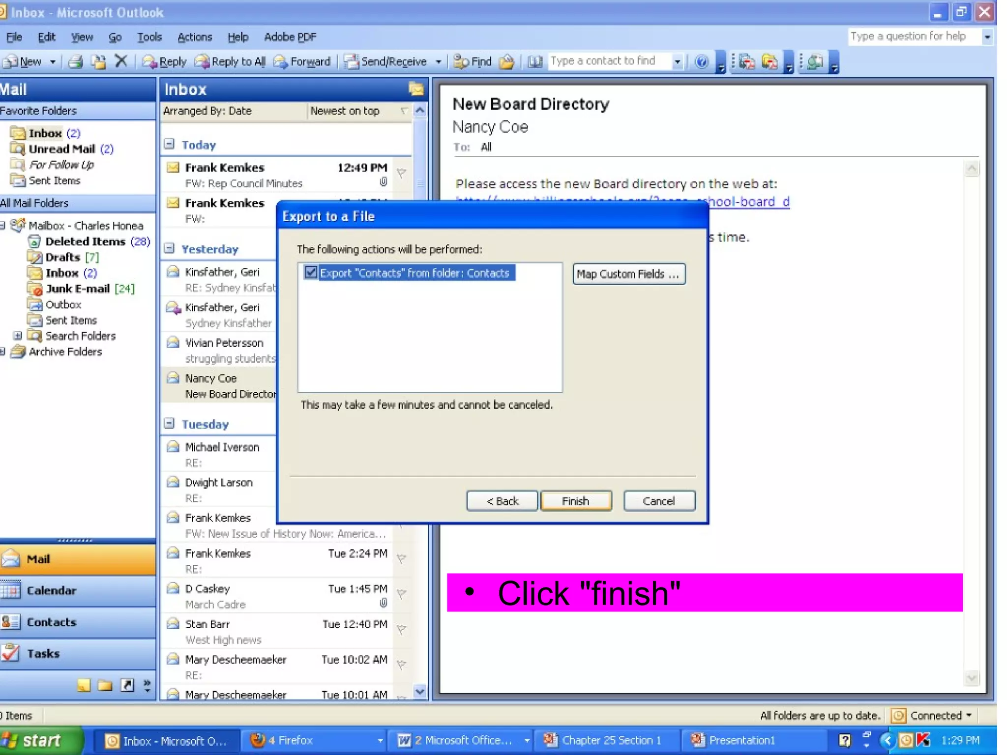Flag the Frank Kemkes 12:49 PM message

[x=402, y=173]
